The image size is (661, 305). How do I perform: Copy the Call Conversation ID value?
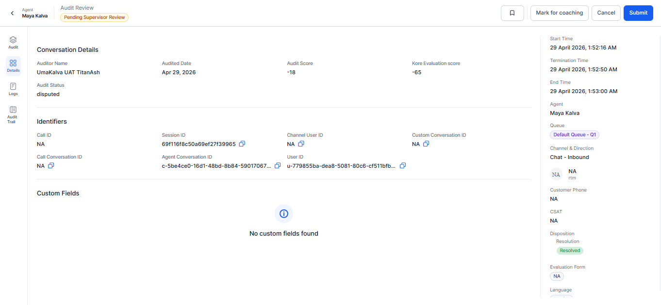(51, 165)
